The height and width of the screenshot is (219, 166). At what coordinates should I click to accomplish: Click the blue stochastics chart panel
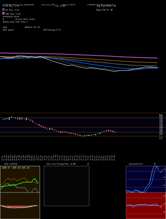[x=146, y=179]
